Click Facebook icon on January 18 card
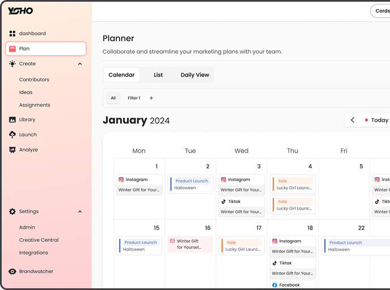This screenshot has height=290, width=390. point(274,285)
